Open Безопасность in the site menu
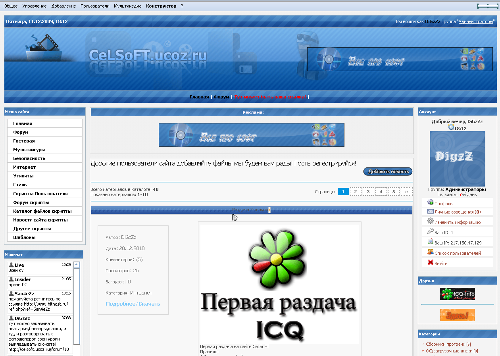This screenshot has width=500, height=356. coord(45,158)
